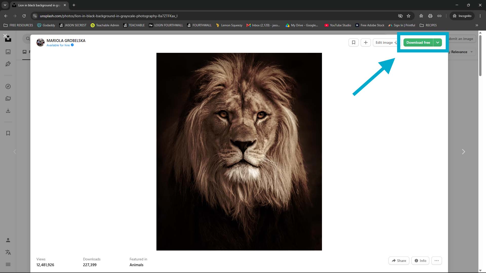Close the photo modal with X

click(5, 35)
